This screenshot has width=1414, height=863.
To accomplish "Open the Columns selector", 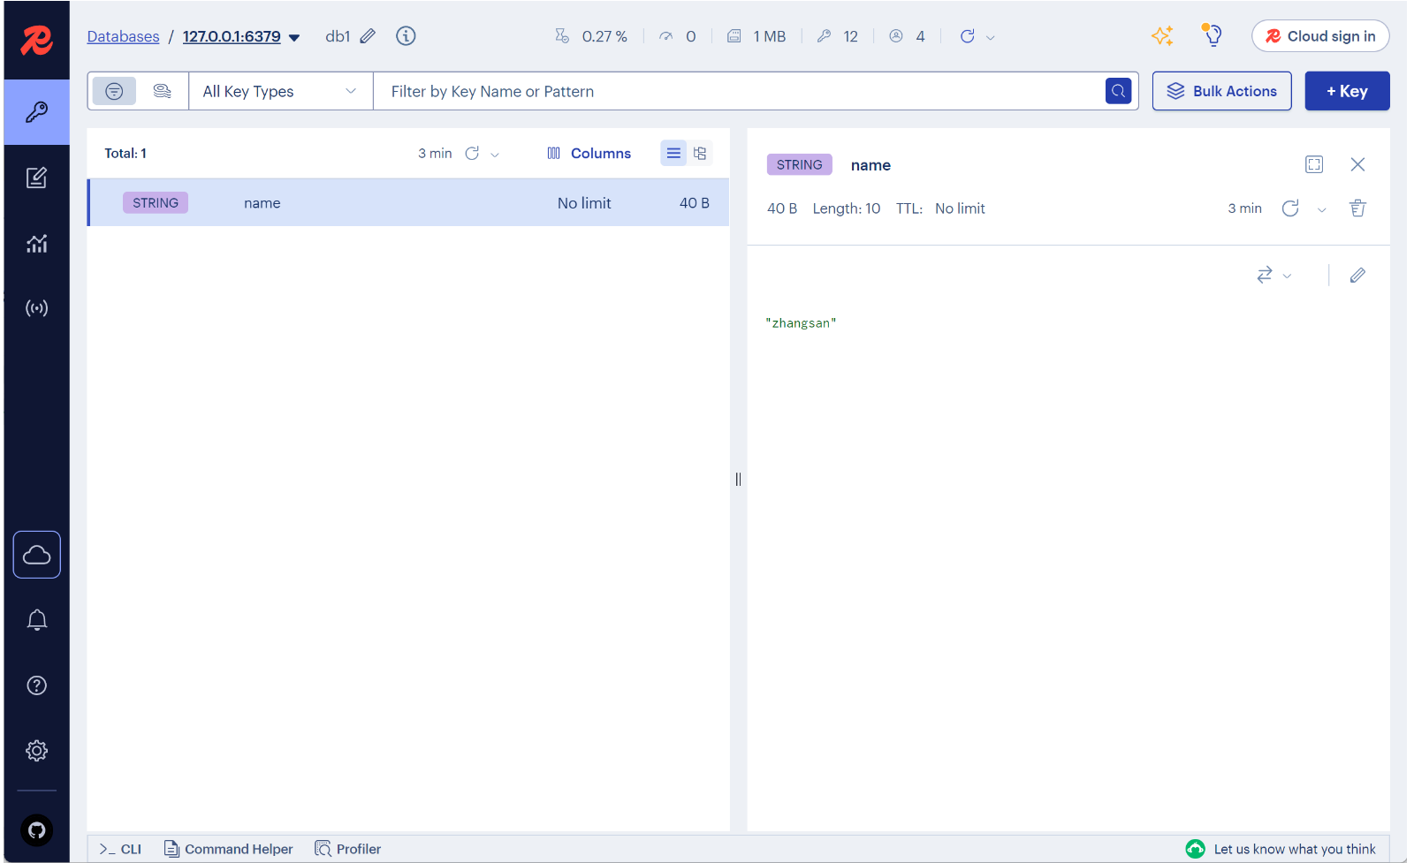I will (x=589, y=154).
